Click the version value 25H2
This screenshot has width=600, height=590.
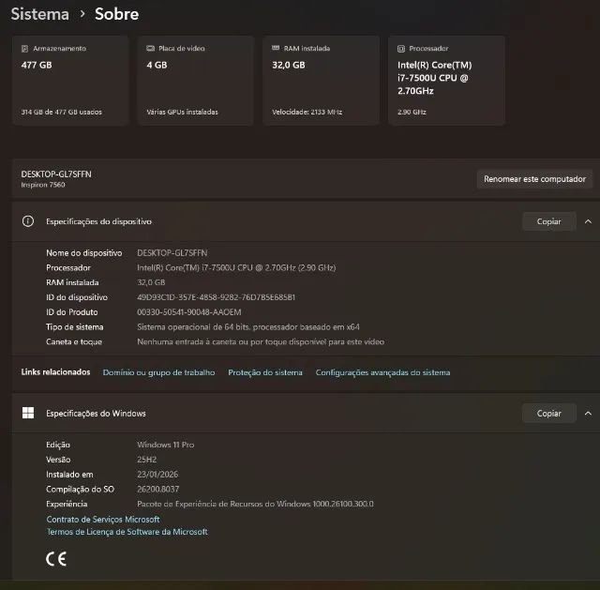[x=146, y=460]
